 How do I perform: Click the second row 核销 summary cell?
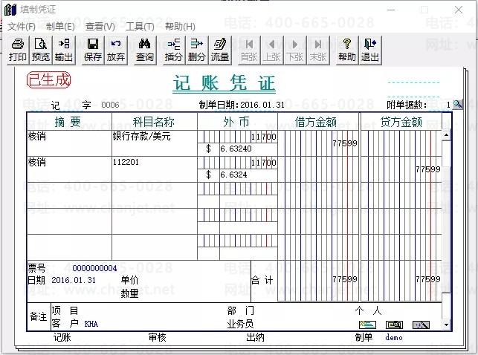point(69,169)
